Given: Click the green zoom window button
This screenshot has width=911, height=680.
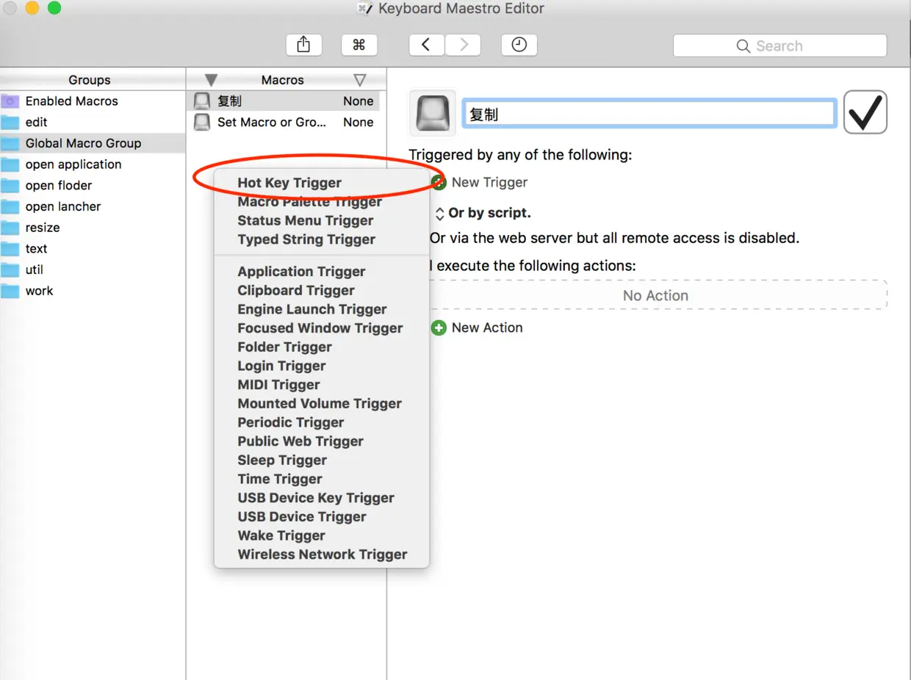Looking at the screenshot, I should 54,8.
